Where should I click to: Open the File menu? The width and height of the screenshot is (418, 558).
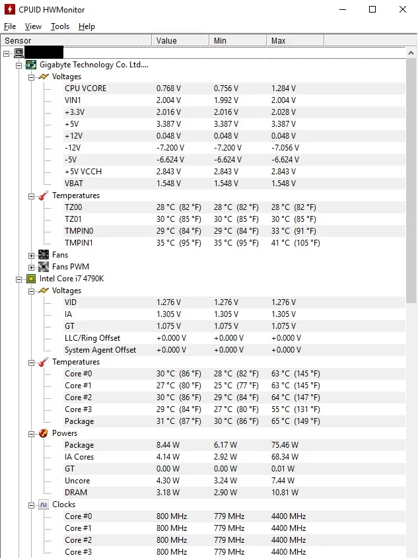(x=10, y=26)
